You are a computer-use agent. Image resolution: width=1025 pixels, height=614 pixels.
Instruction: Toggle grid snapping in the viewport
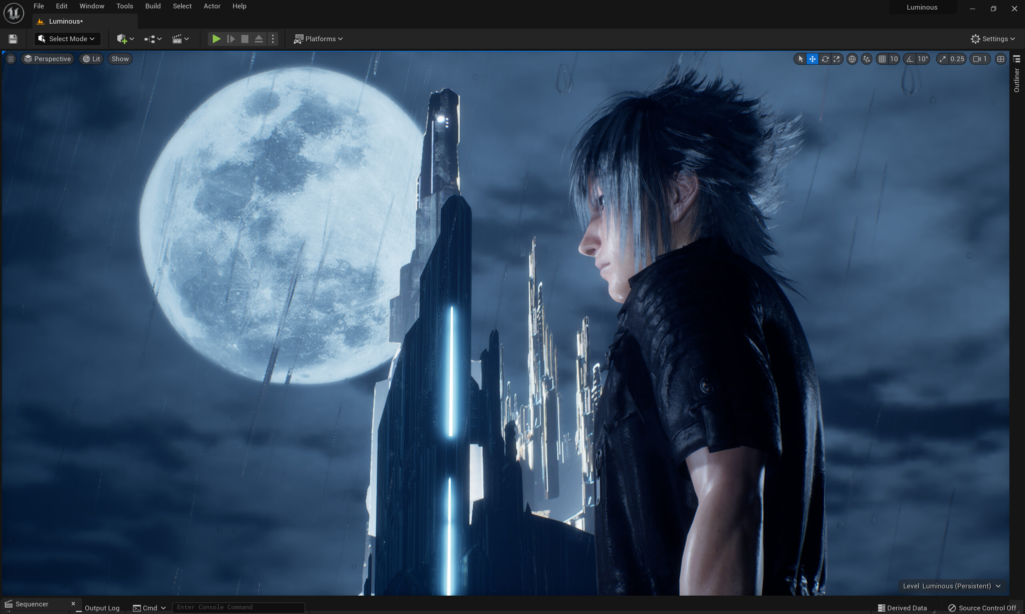click(882, 59)
